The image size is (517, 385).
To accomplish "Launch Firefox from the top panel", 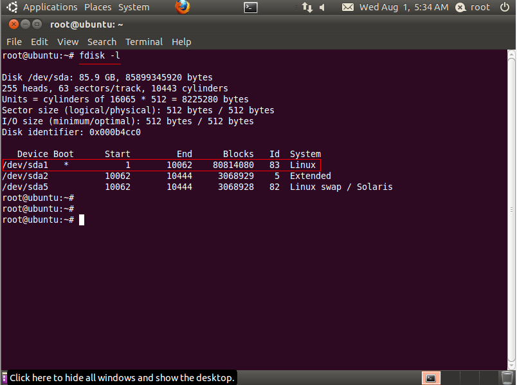I will (x=183, y=7).
